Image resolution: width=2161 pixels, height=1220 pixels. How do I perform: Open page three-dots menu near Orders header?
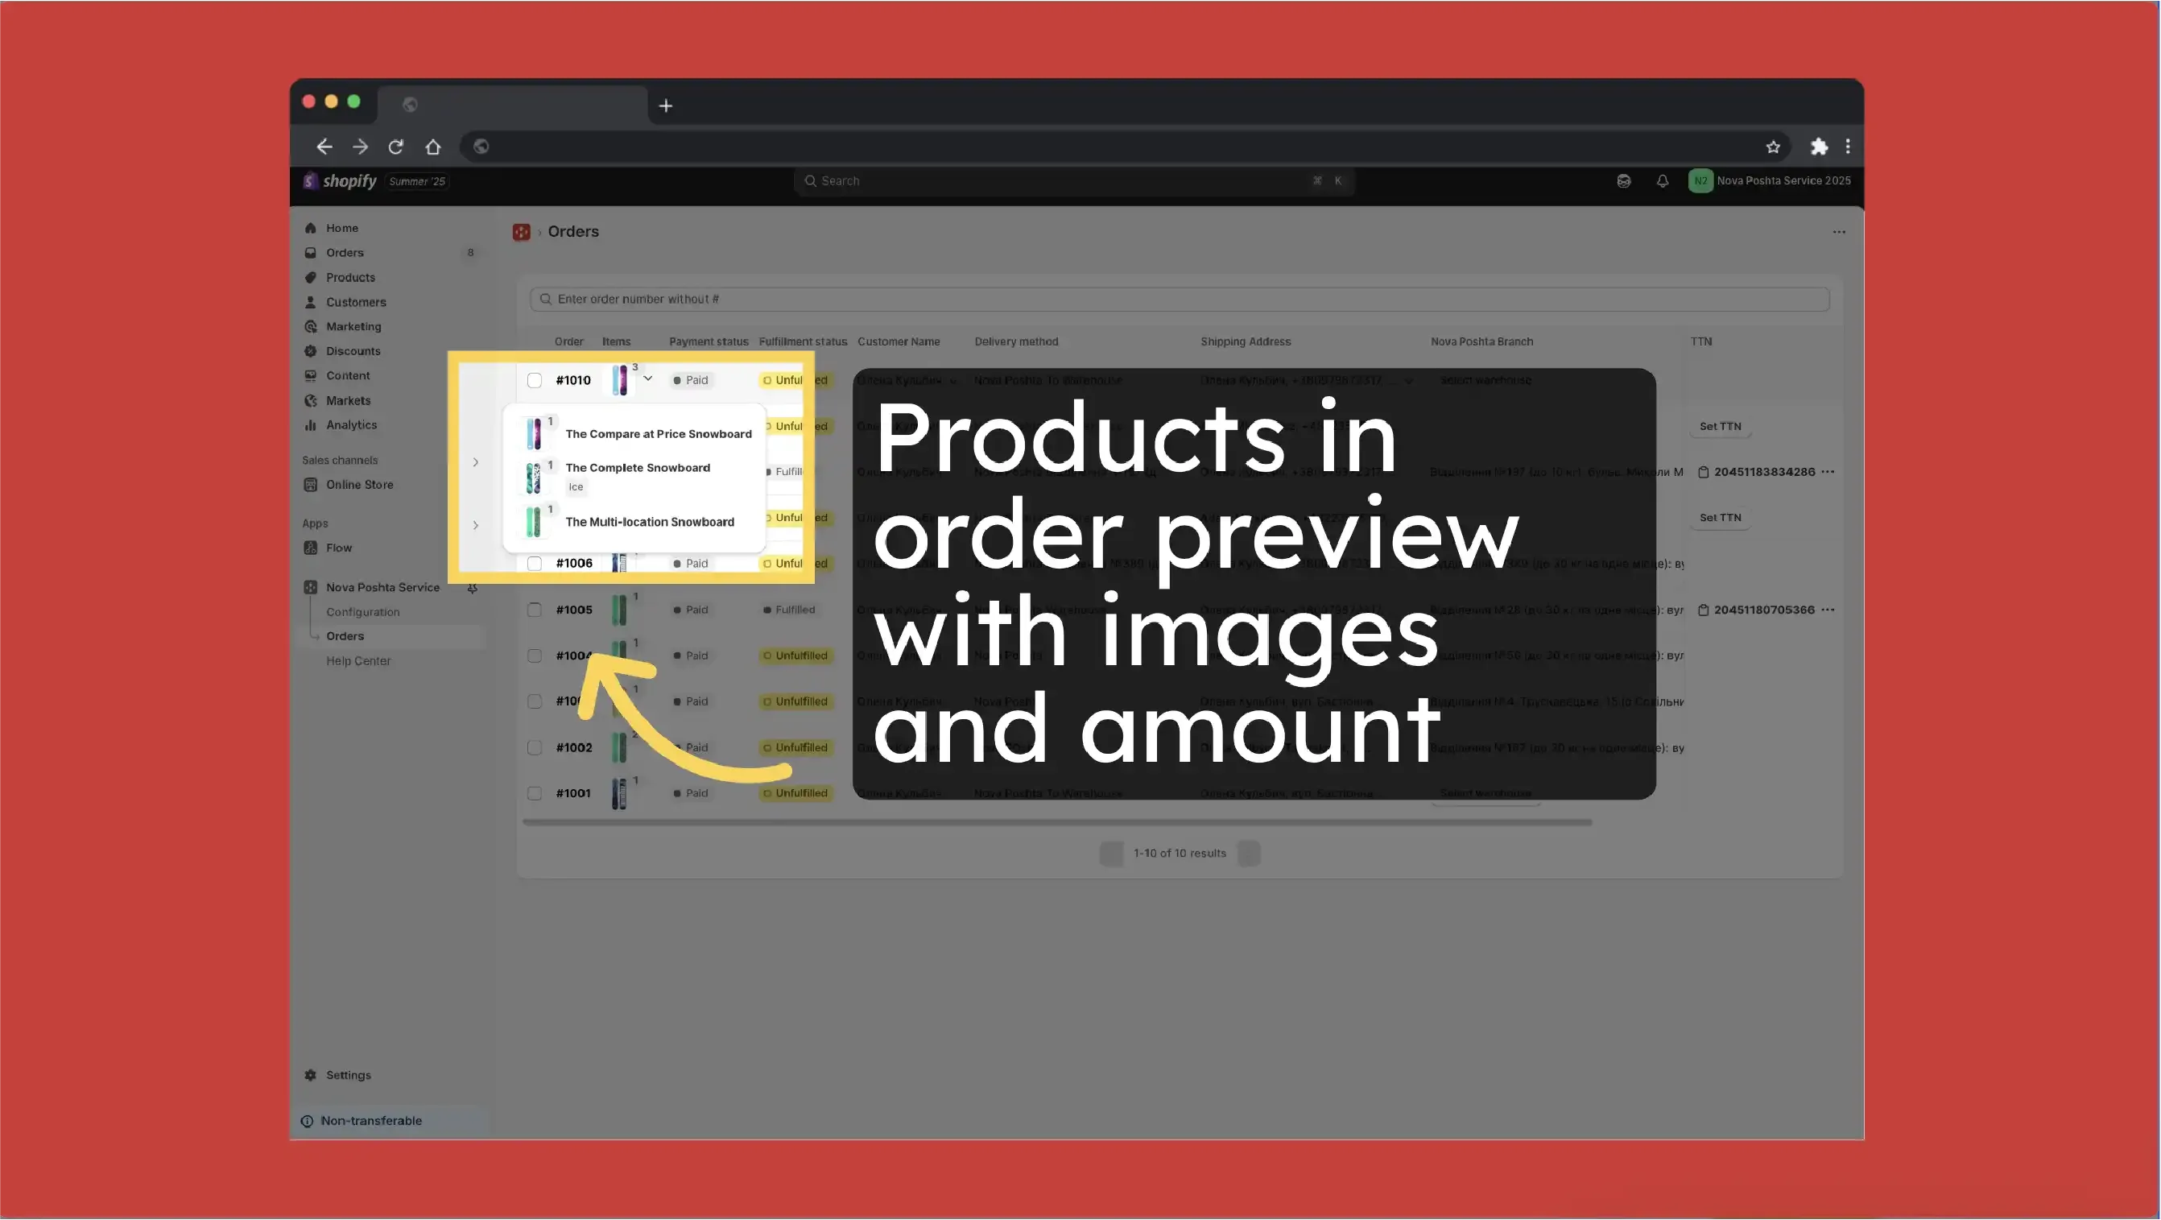coord(1838,233)
